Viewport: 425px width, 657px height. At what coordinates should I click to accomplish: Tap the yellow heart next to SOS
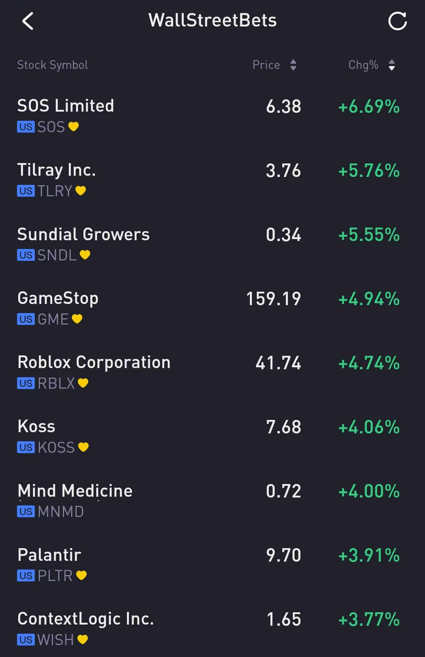pos(74,127)
